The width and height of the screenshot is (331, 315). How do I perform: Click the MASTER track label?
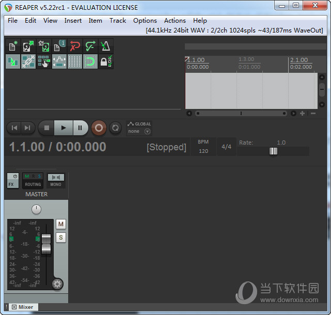pyautogui.click(x=36, y=194)
